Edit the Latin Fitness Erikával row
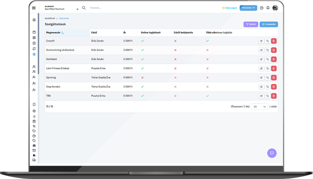Image resolution: width=313 pixels, height=179 pixels. (x=261, y=68)
